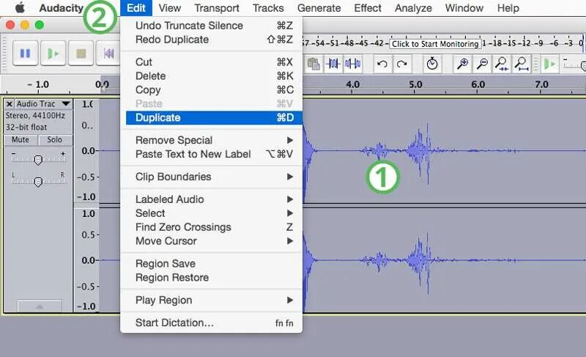Open the Audacity application menu

[x=62, y=8]
